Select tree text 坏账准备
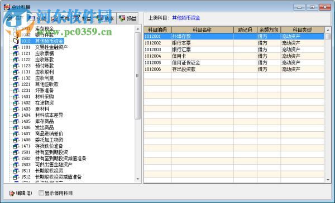Viewport: 335px width, 203px height. 45,91
